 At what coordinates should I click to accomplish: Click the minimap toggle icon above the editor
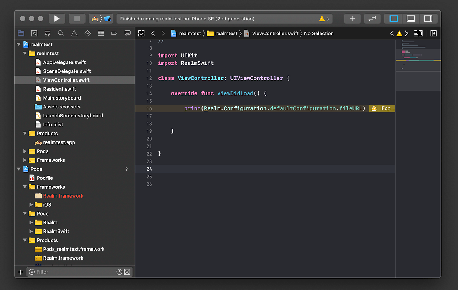418,33
